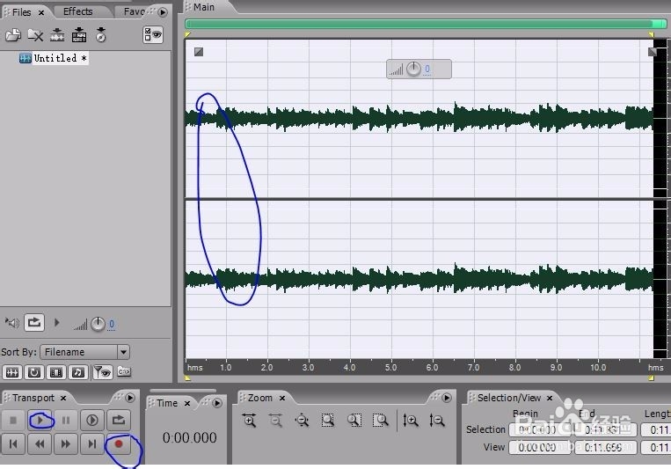Click the Stop button in Transport

[13, 421]
